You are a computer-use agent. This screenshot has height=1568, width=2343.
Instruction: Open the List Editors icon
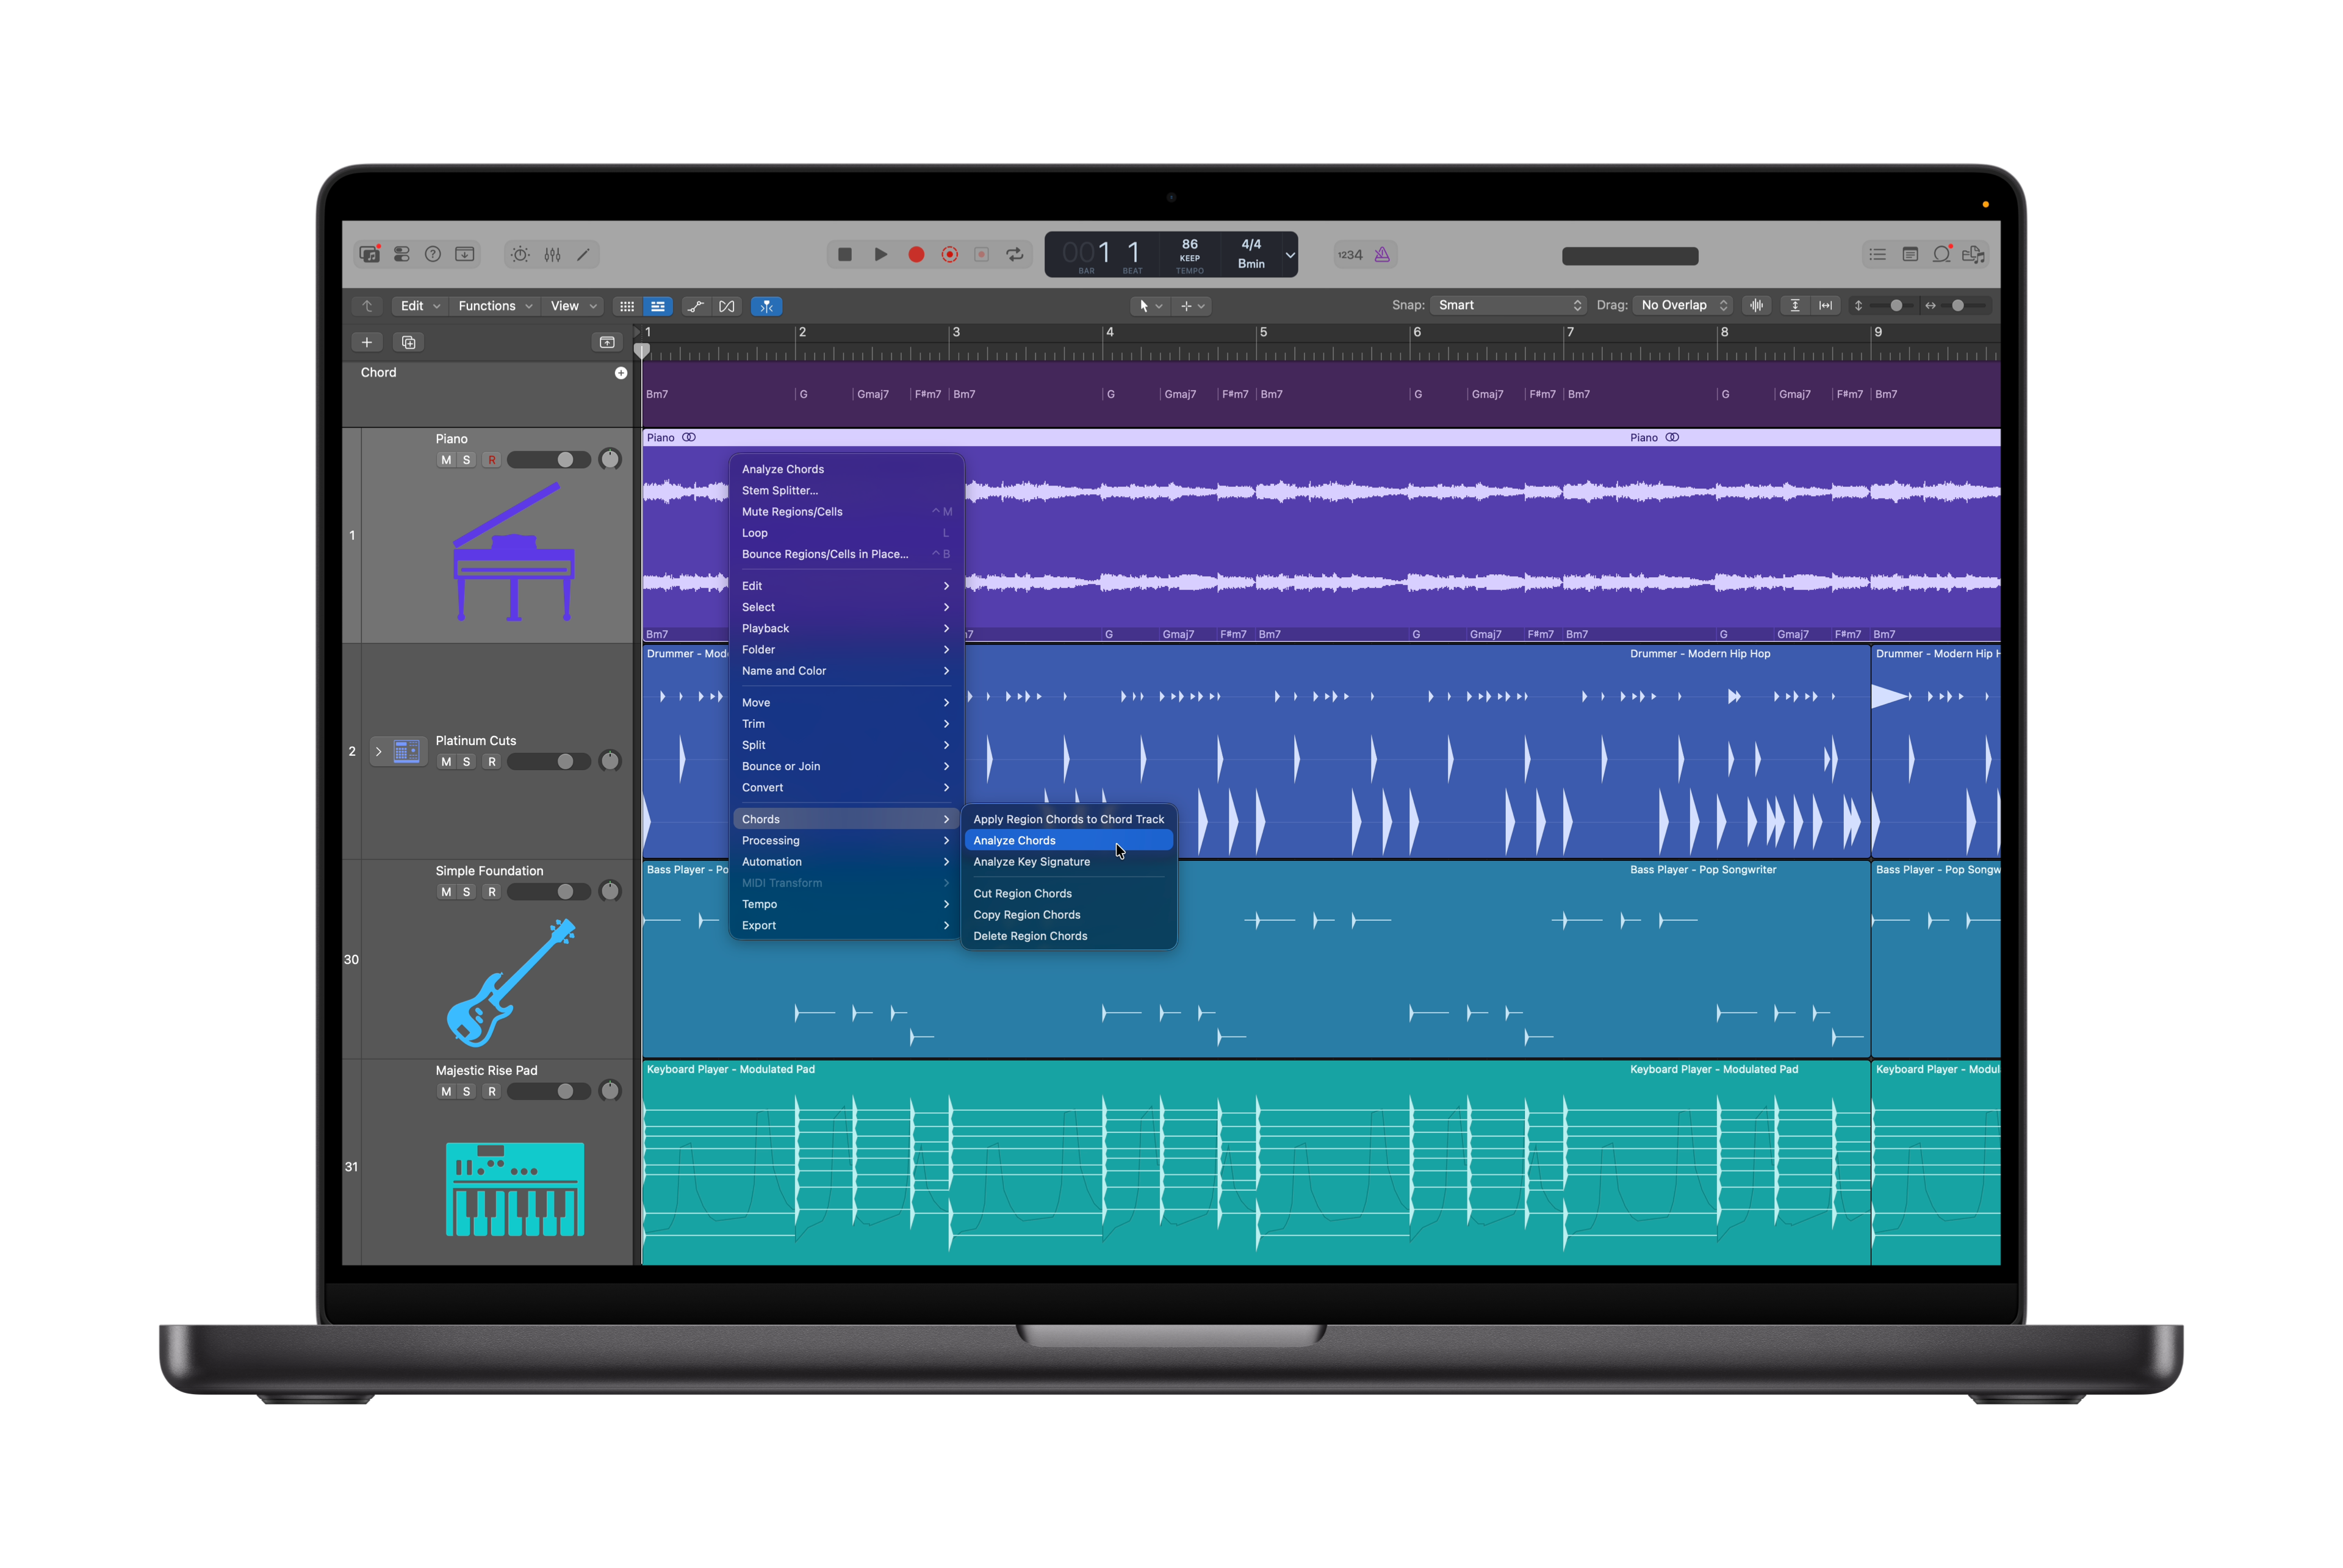coord(1877,254)
